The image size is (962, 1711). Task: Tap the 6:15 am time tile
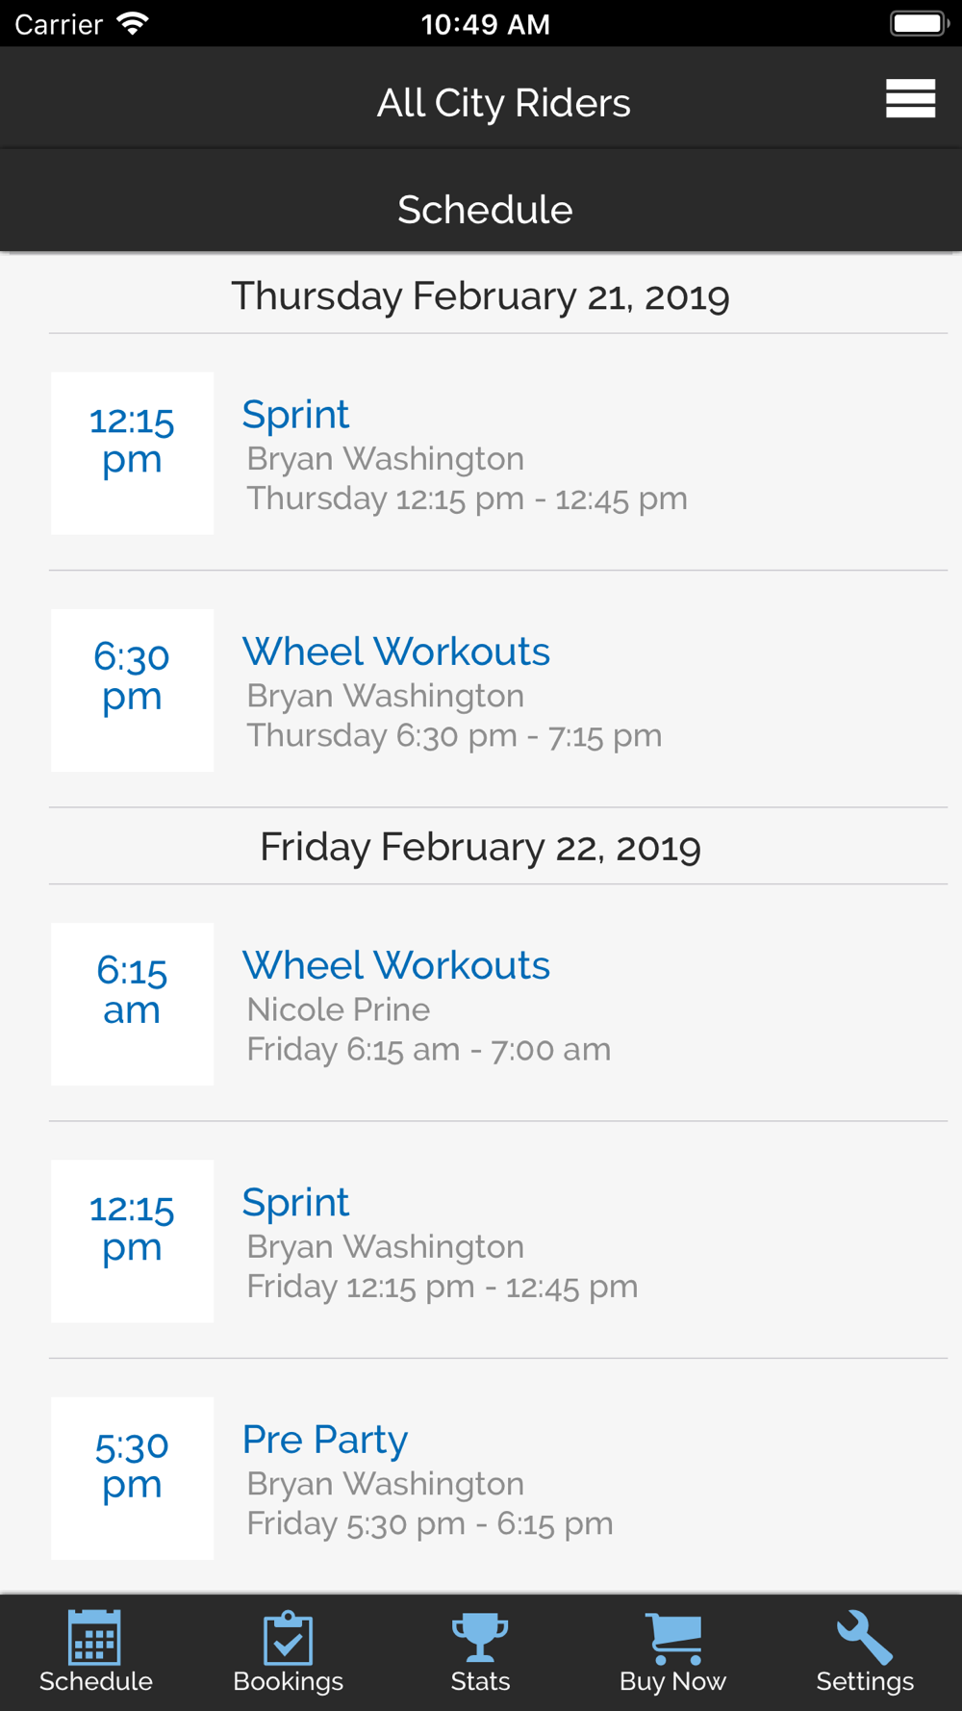(132, 1004)
